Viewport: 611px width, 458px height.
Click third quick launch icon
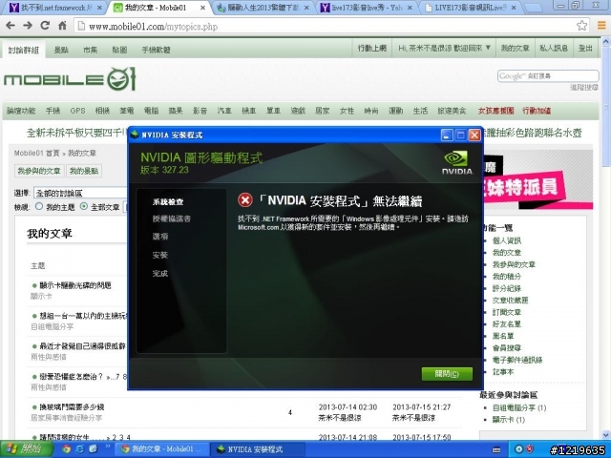pyautogui.click(x=93, y=449)
